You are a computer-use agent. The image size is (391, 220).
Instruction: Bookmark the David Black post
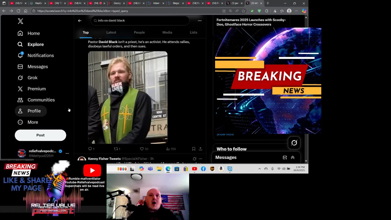point(194,149)
